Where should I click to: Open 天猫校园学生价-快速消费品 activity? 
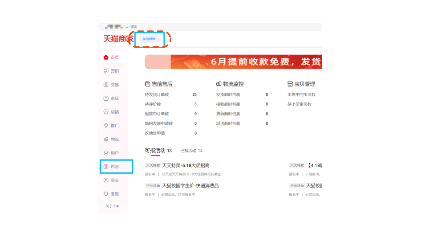(190, 185)
